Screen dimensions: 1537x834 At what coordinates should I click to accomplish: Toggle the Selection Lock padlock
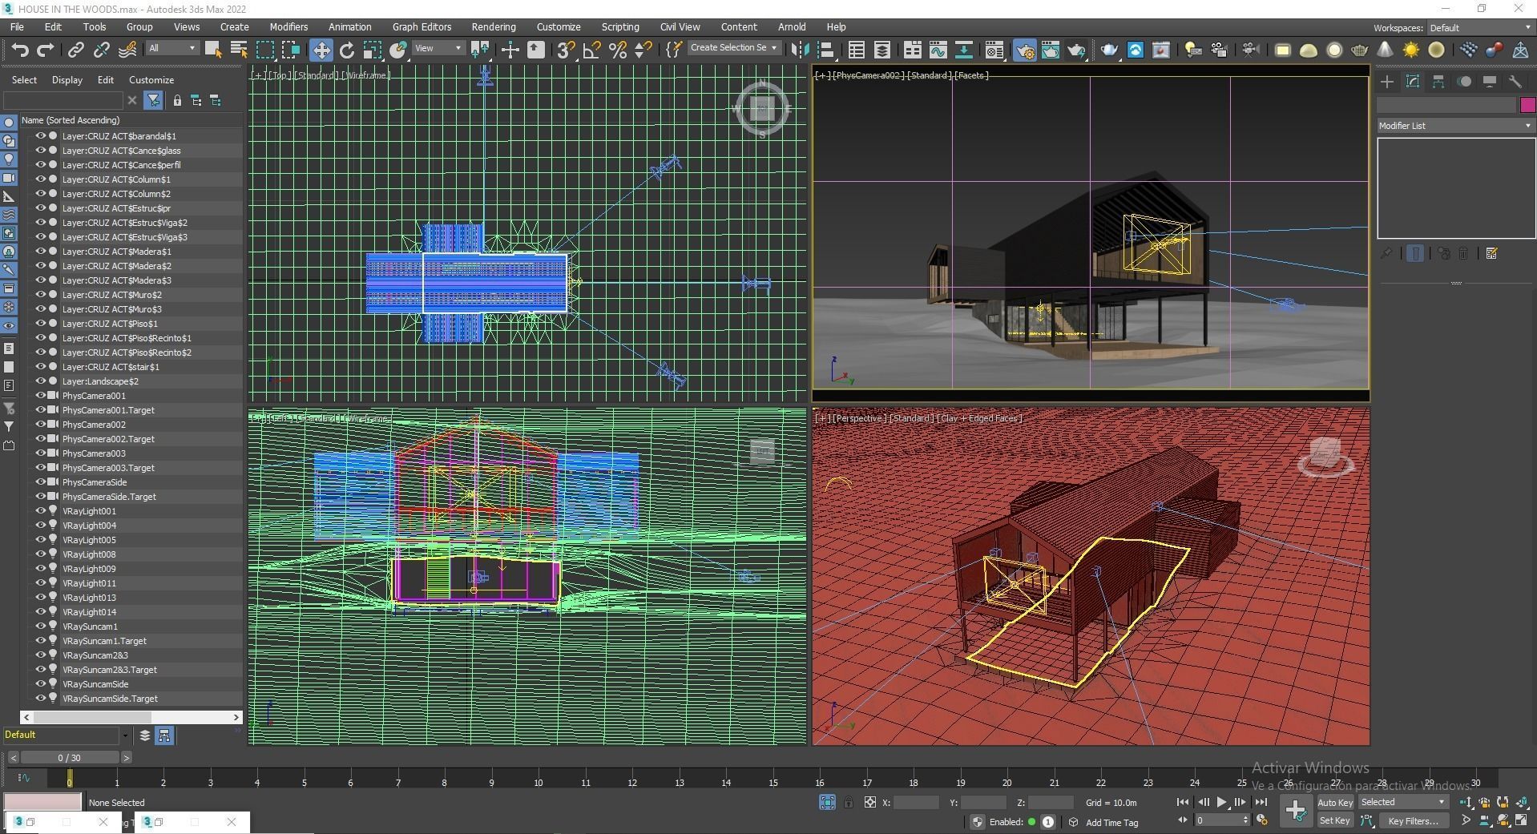[x=849, y=802]
